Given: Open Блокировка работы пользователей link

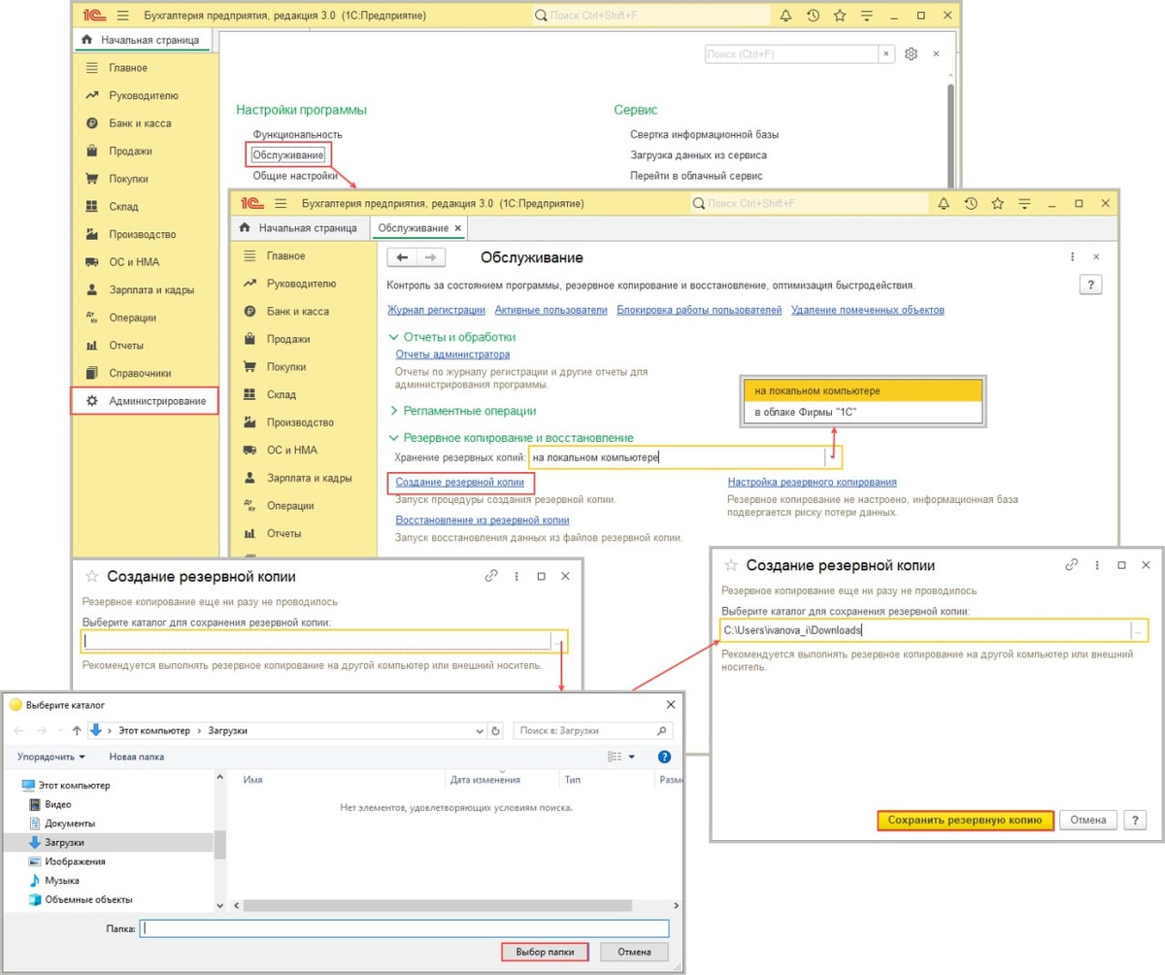Looking at the screenshot, I should 699,310.
